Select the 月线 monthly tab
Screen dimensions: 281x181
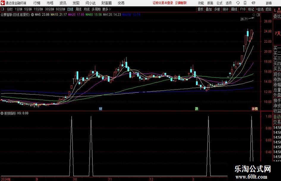[x=87, y=9]
